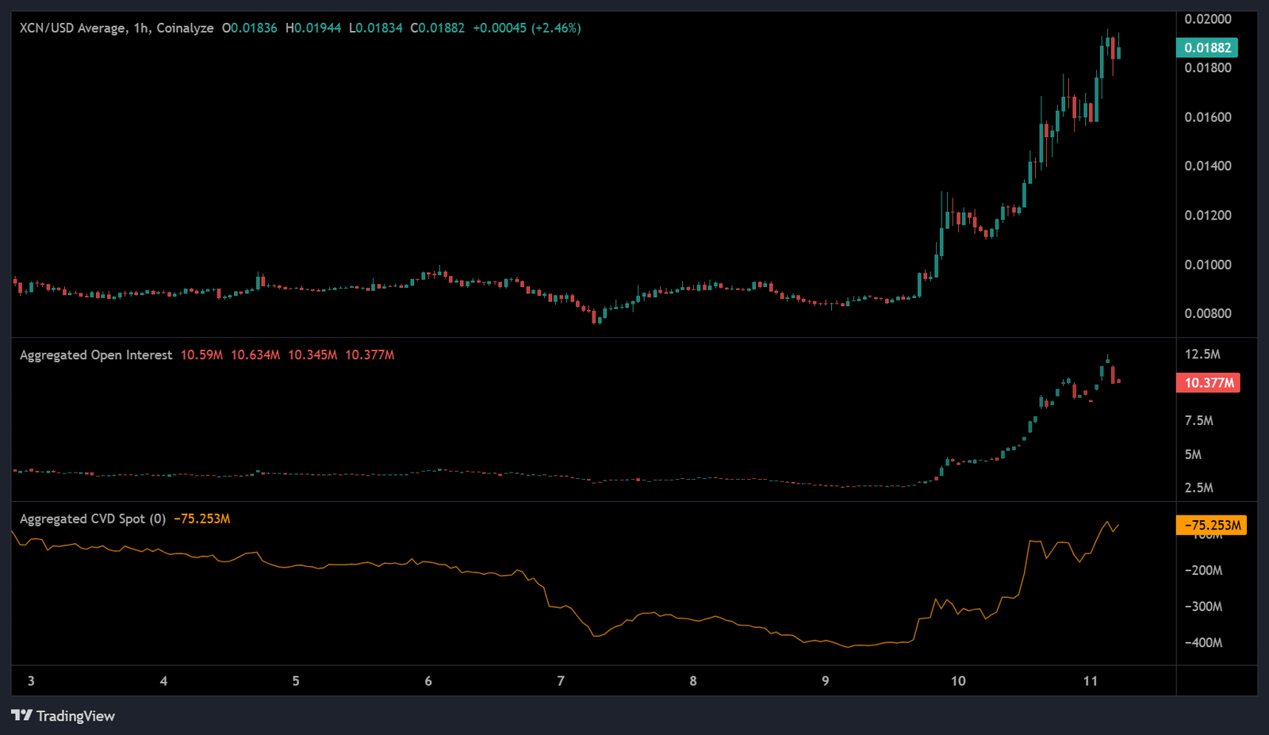Click date label 3 on time axis
The width and height of the screenshot is (1269, 735).
[x=31, y=681]
